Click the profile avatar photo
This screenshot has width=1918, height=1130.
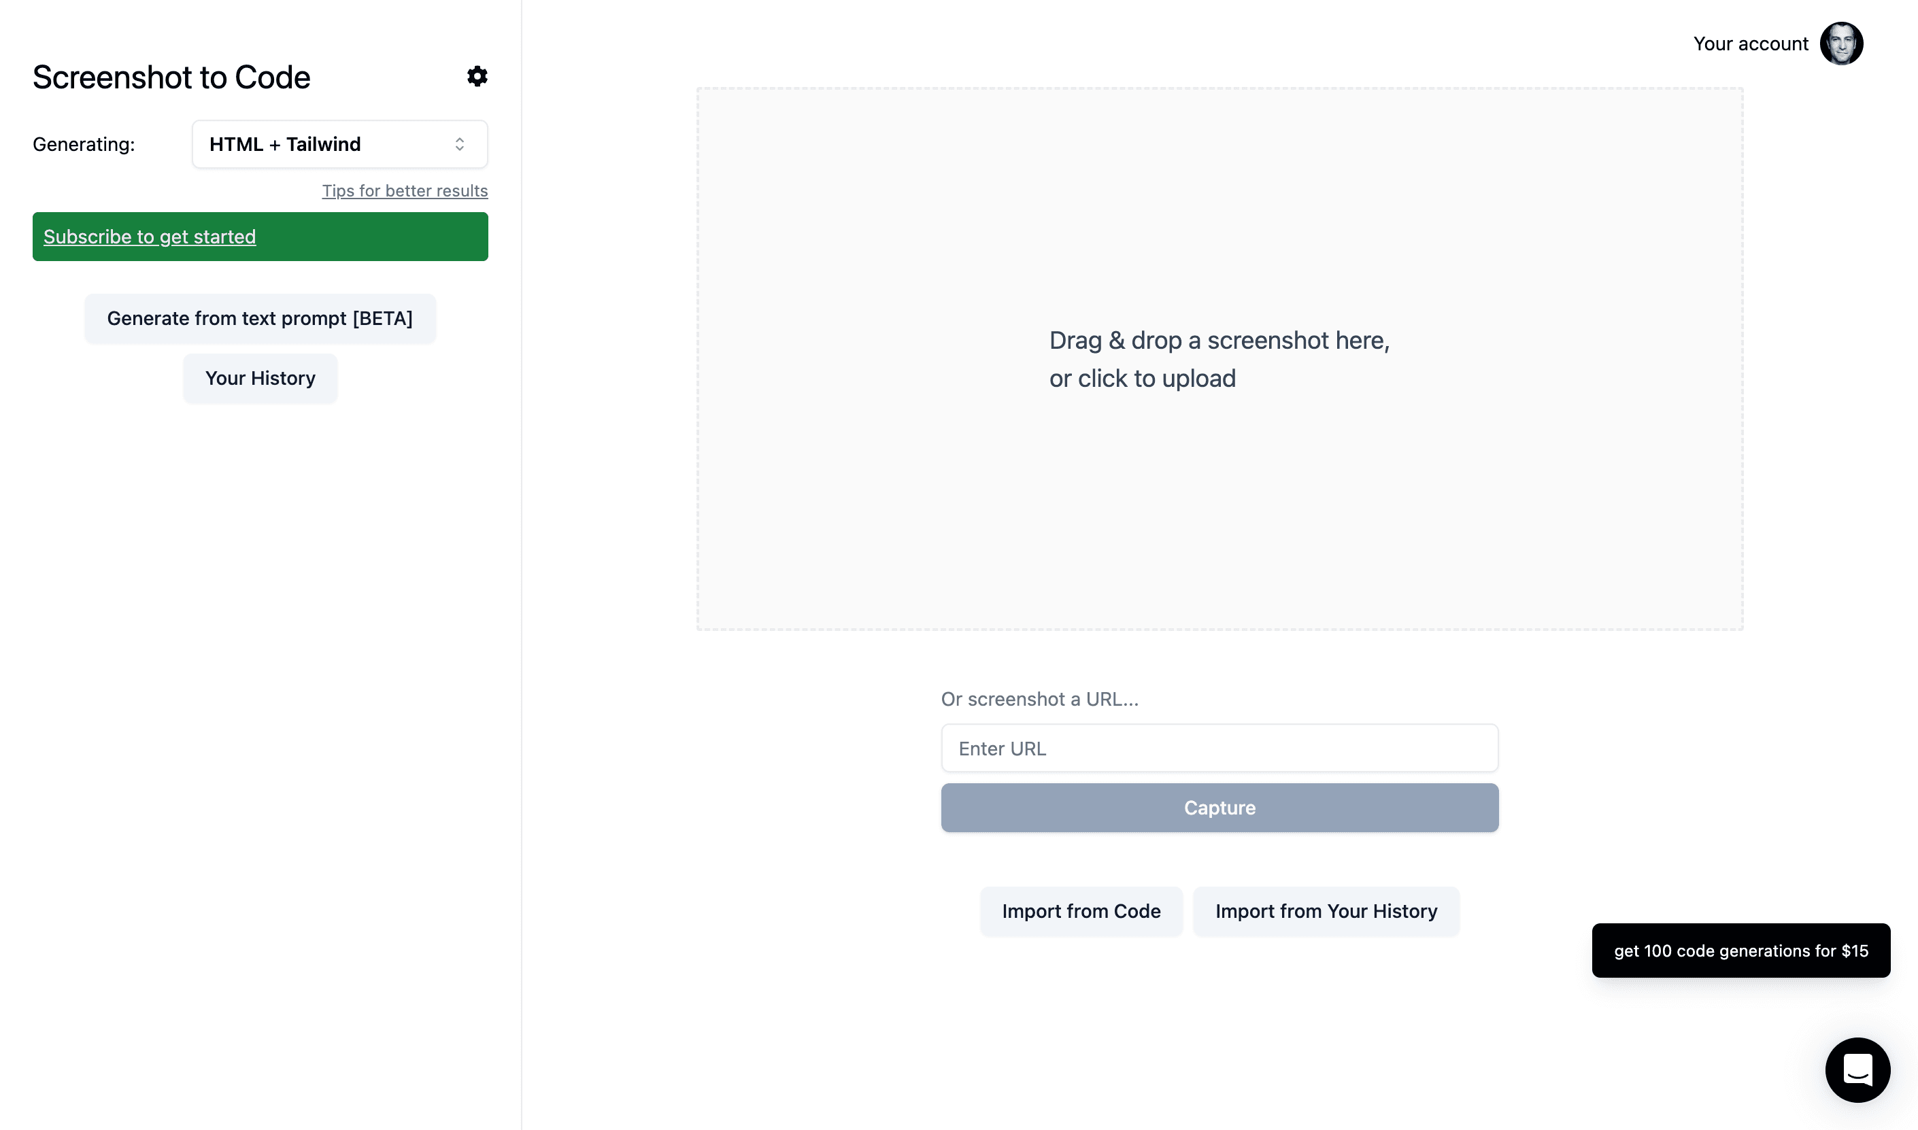pyautogui.click(x=1841, y=44)
